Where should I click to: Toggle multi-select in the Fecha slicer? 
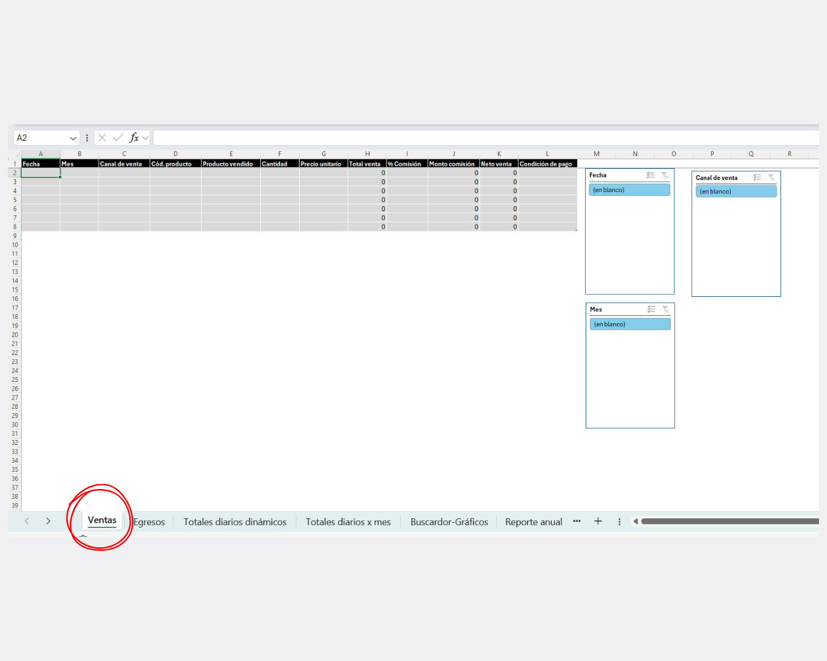(x=651, y=176)
